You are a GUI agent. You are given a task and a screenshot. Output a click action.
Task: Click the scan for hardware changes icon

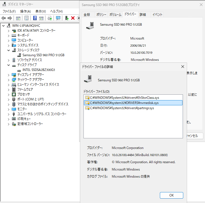[58, 18]
